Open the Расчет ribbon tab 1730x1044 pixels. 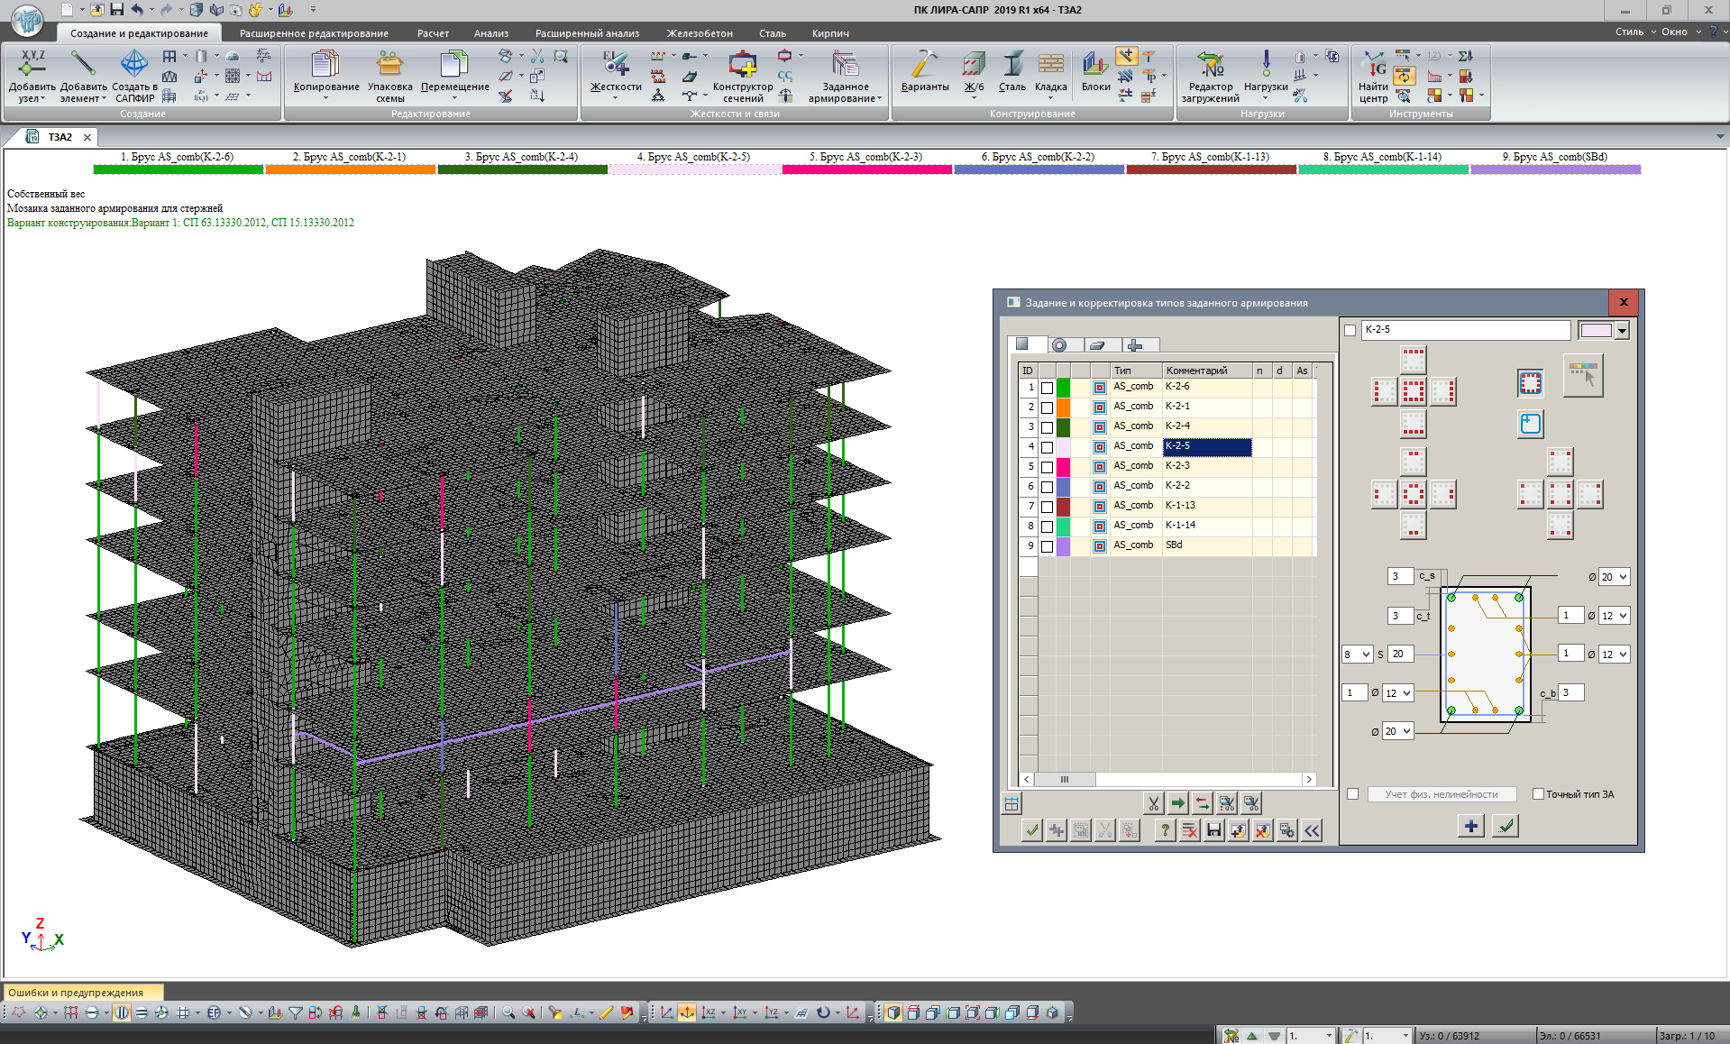tap(433, 33)
